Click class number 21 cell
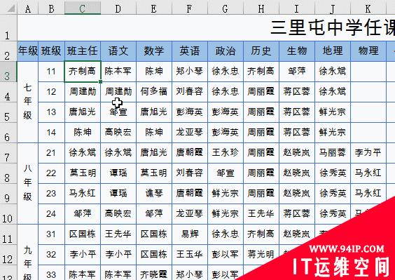The width and height of the screenshot is (395, 280). coord(51,153)
